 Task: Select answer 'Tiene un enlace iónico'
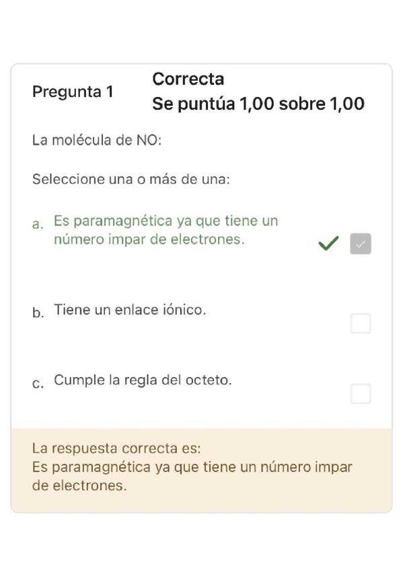tap(130, 310)
